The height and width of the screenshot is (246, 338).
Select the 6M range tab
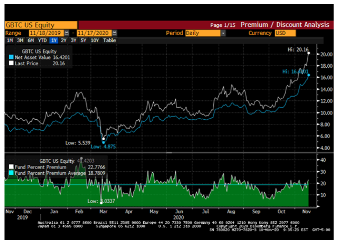(x=31, y=40)
